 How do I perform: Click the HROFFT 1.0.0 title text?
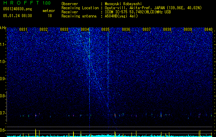coord(27,3)
